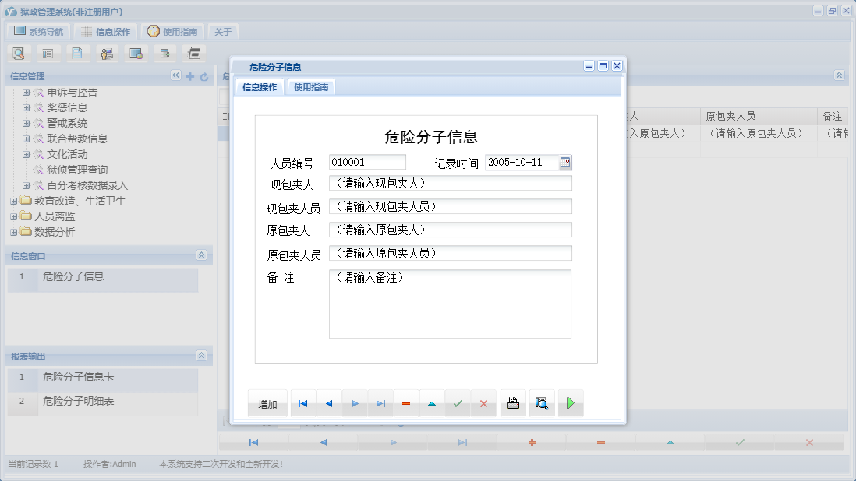The image size is (856, 481).
Task: Cancel changes with the red X icon
Action: [x=483, y=403]
